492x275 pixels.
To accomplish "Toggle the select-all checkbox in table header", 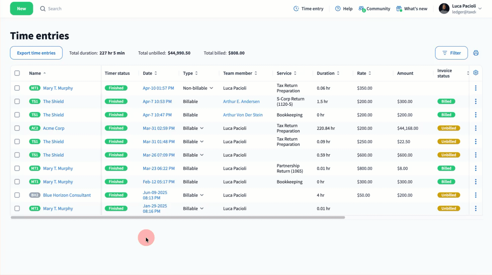I will point(17,73).
